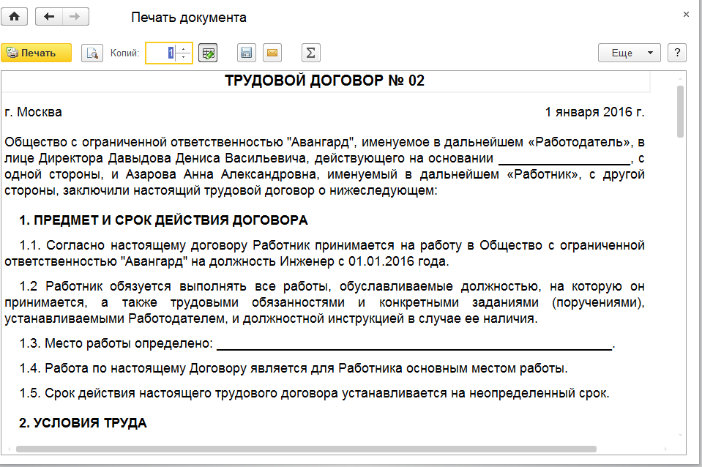Image resolution: width=702 pixels, height=467 pixels.
Task: Send document by email envelope icon
Action: pyautogui.click(x=272, y=53)
